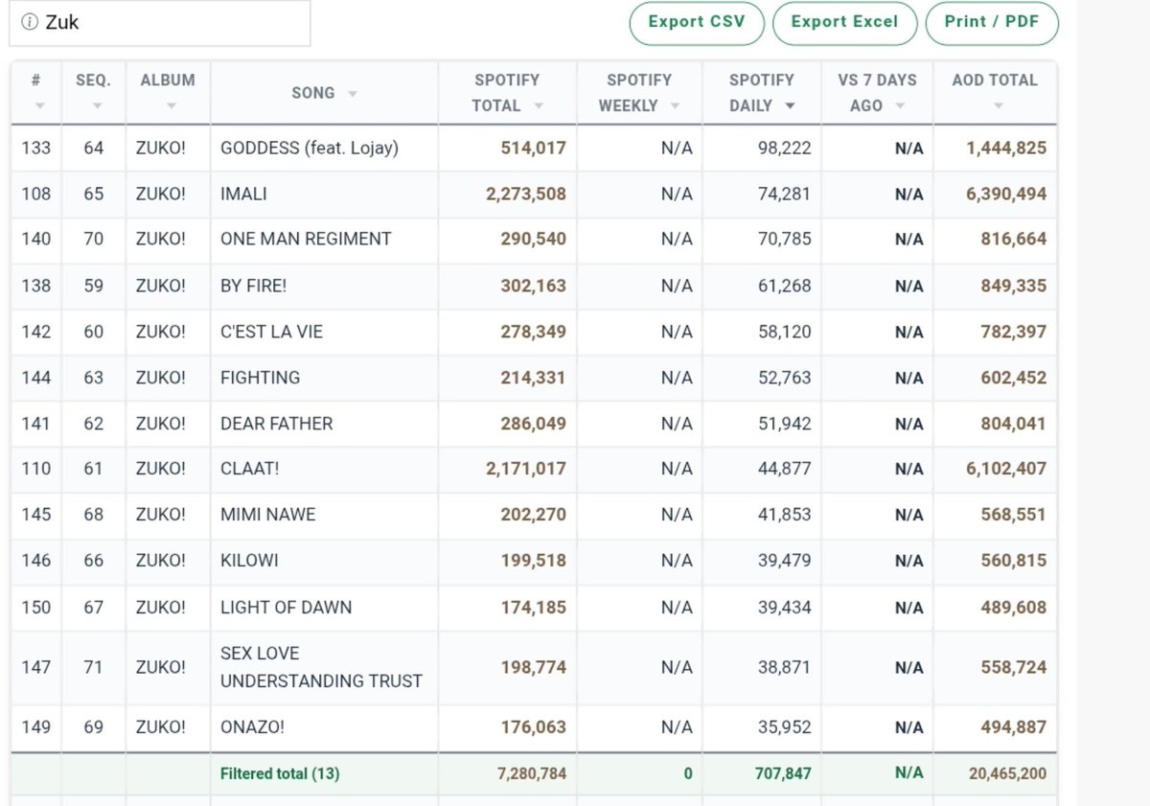Click Spotify total 290,540 value
1150x806 pixels.
coord(533,240)
